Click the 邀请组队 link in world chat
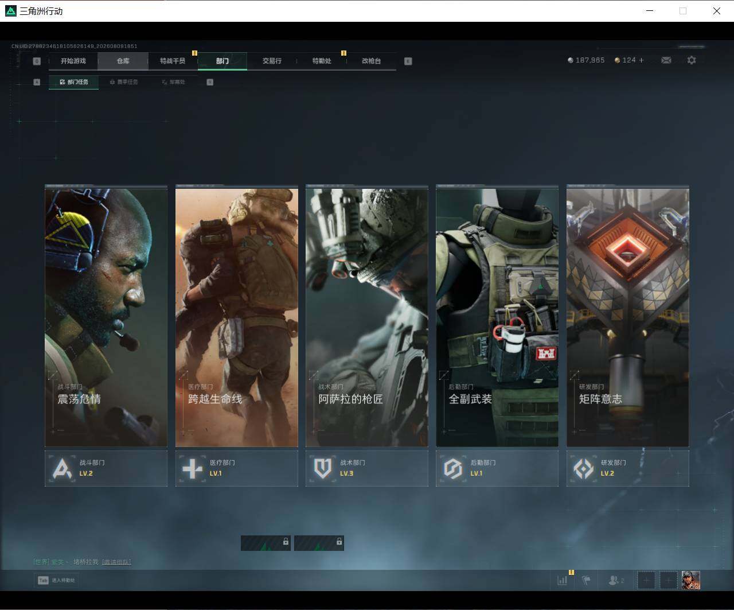The height and width of the screenshot is (610, 734). coord(116,562)
